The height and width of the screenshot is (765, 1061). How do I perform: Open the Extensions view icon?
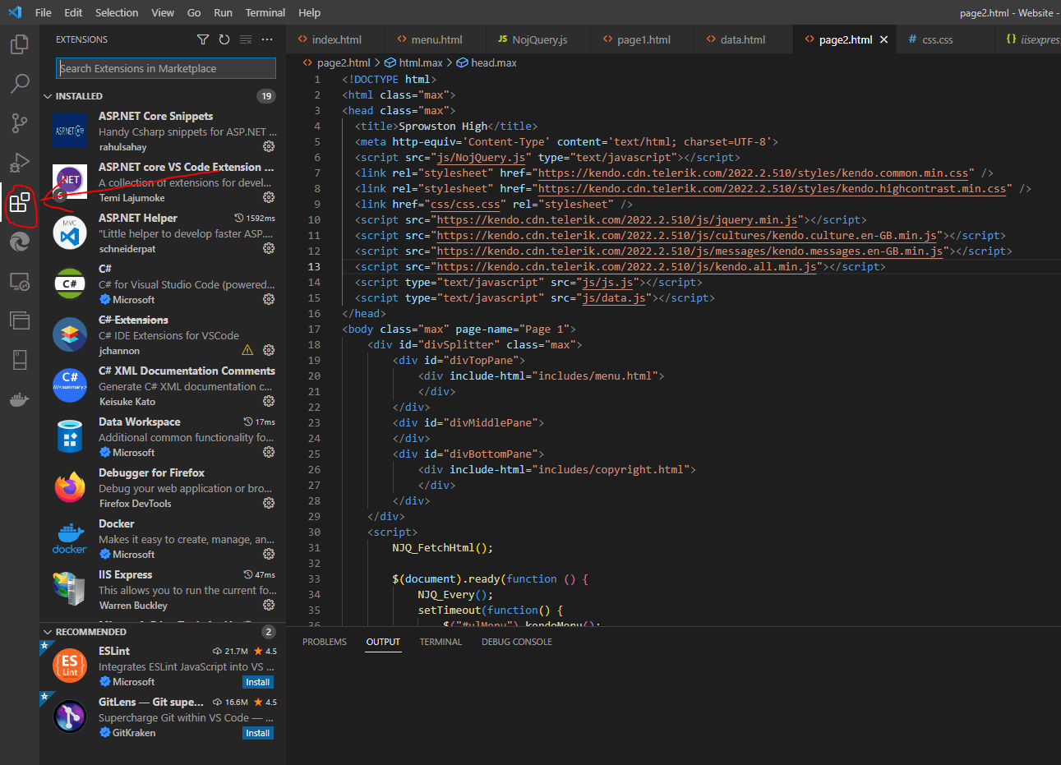20,202
